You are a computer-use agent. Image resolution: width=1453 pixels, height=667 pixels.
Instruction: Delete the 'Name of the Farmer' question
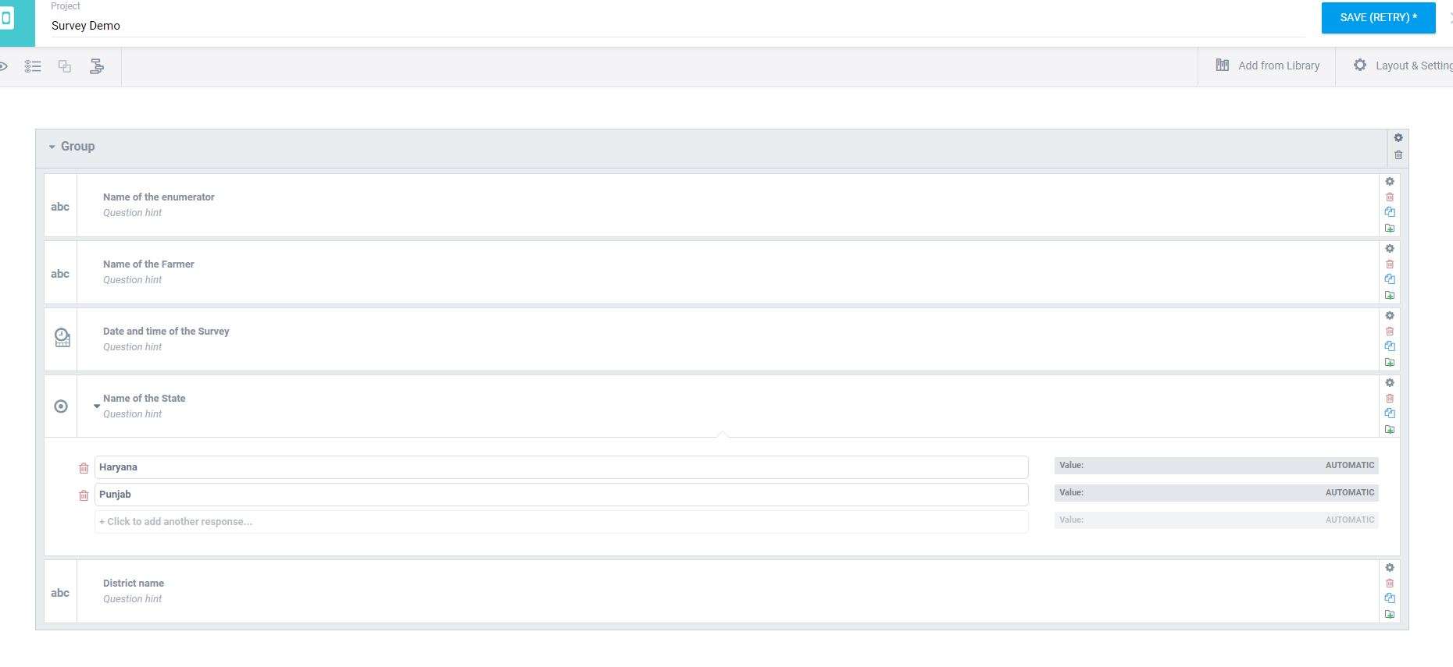[1390, 264]
